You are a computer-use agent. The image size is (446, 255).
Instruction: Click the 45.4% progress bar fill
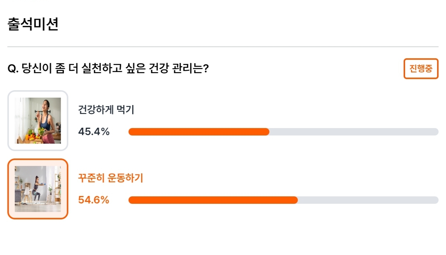click(199, 132)
